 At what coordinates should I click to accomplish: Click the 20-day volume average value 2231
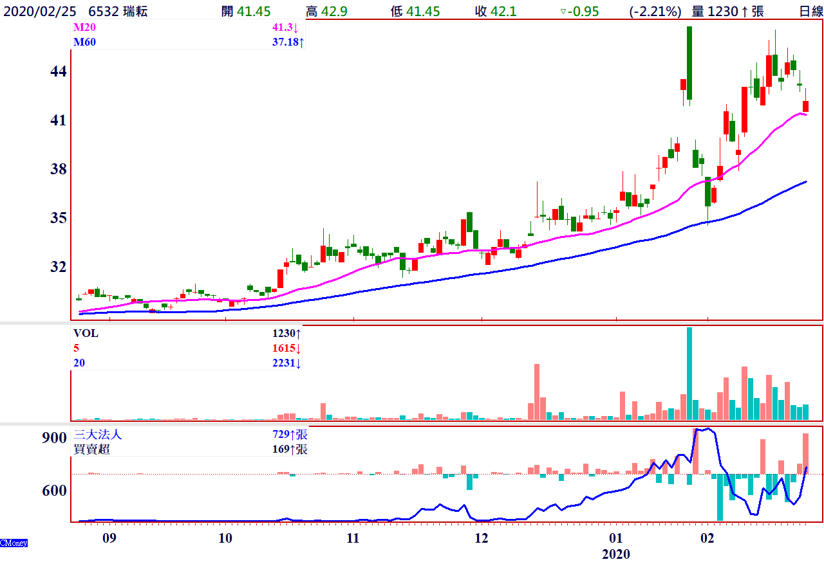point(286,363)
